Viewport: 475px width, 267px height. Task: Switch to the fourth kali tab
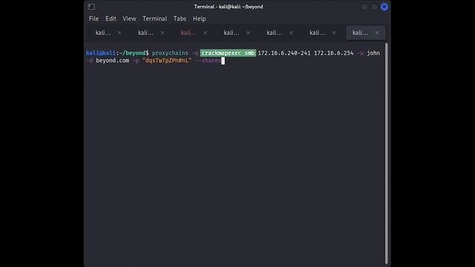(x=232, y=33)
